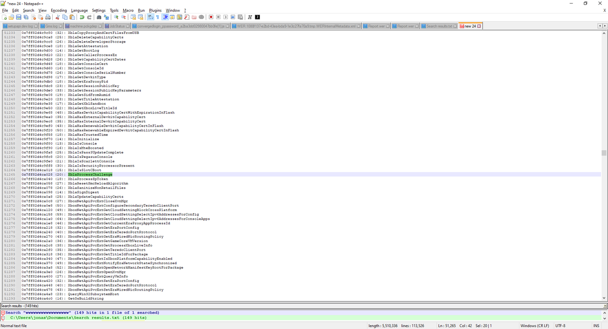Start macro recording with the red dot icon
This screenshot has width=608, height=329.
coord(211,17)
